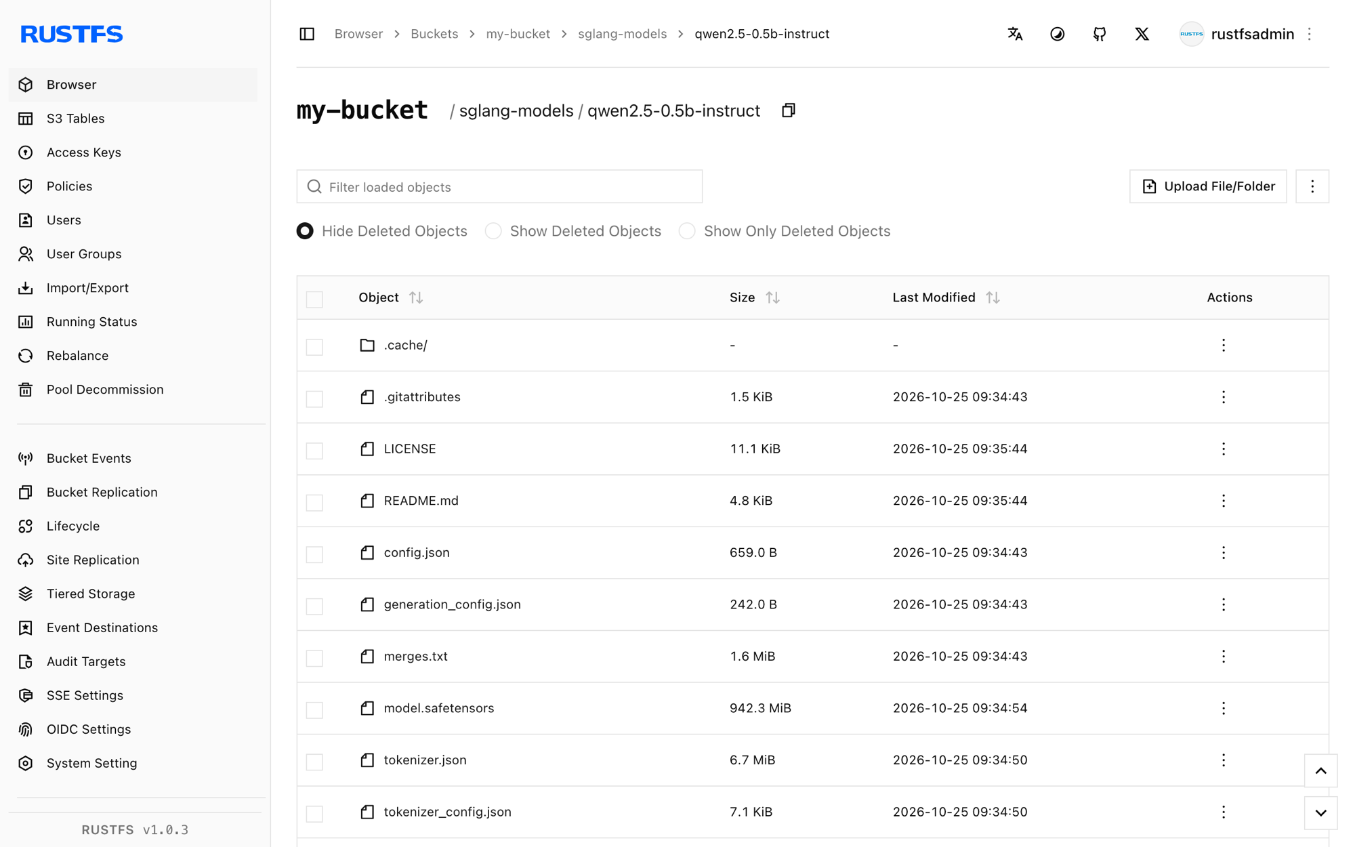This screenshot has width=1355, height=847.
Task: Open more options for LICENSE row
Action: (x=1224, y=449)
